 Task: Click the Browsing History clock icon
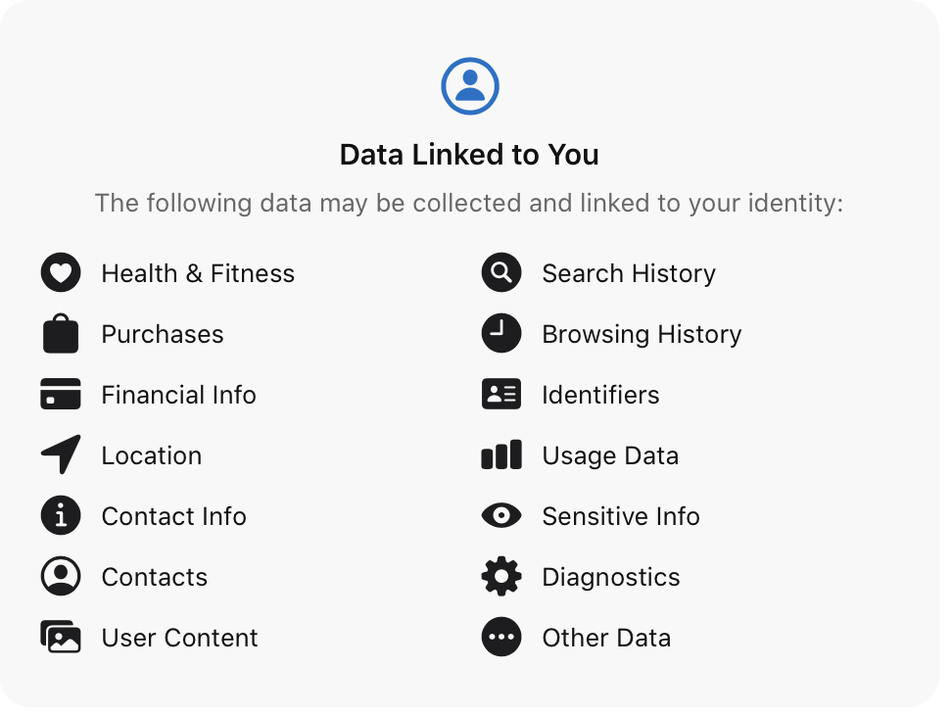pos(501,334)
